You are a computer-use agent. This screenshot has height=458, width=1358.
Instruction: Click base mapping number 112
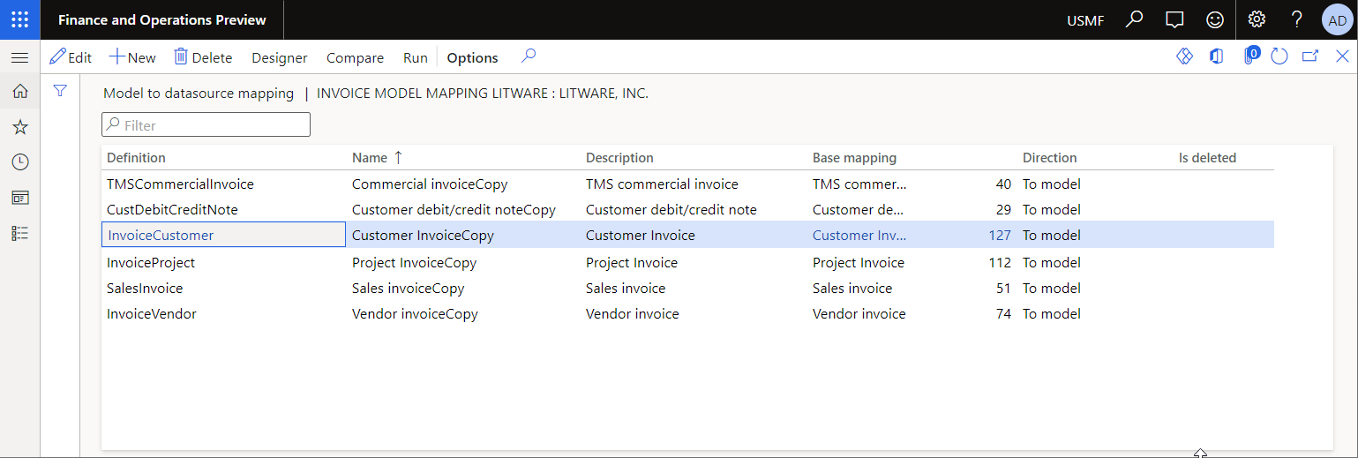point(1000,263)
